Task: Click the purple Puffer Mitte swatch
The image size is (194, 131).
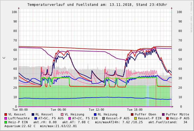Action: point(163,114)
